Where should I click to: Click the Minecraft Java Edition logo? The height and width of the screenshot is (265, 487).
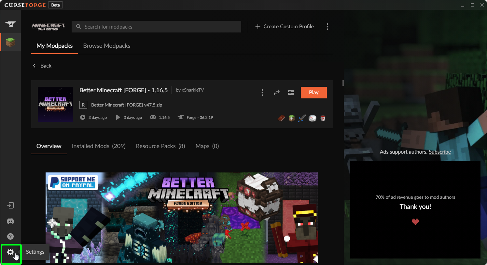(x=48, y=27)
